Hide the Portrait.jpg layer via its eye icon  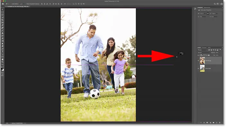click(198, 61)
